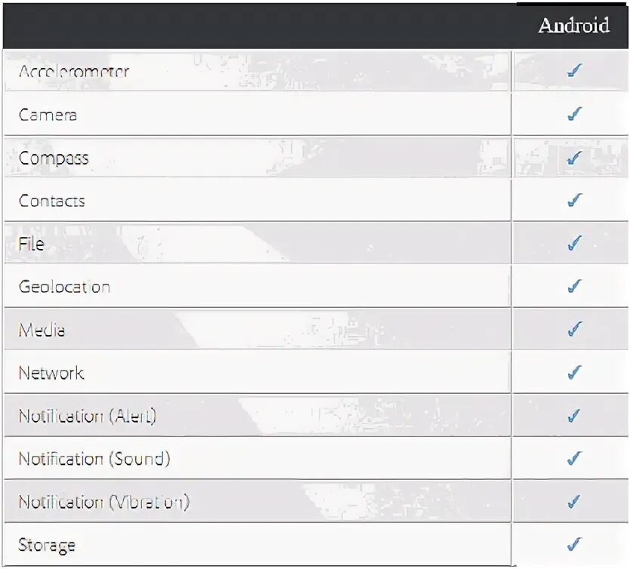Click the Notification (Vibration) checkmark

coord(574,502)
